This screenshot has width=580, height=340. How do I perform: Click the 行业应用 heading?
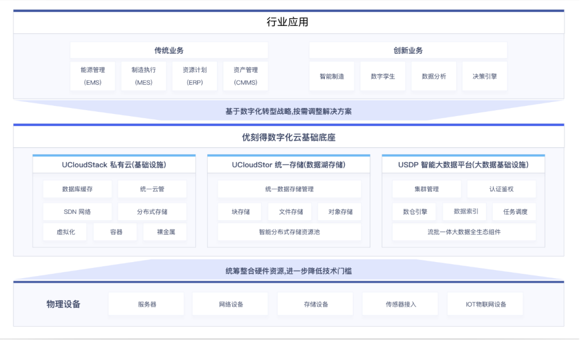pos(287,22)
